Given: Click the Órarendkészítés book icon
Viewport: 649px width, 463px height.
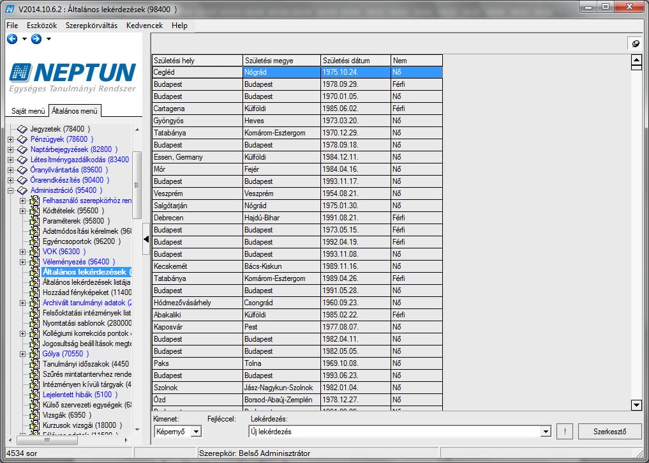Looking at the screenshot, I should 22,180.
